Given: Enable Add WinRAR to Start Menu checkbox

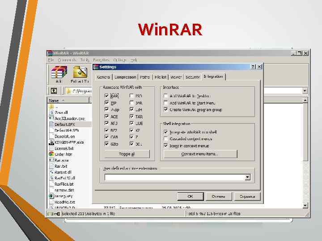Looking at the screenshot, I should click(x=166, y=103).
